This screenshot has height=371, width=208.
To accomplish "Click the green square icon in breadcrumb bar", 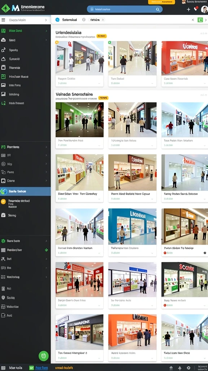I will pos(200,20).
